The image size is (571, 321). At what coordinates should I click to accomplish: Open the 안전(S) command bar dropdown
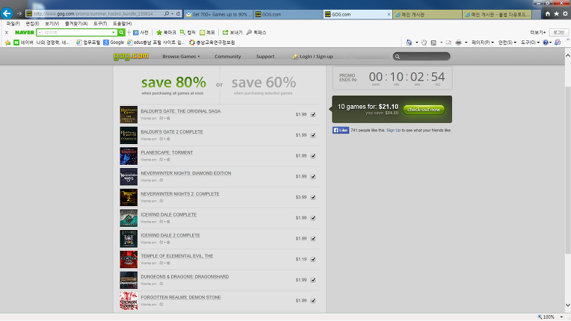(507, 43)
